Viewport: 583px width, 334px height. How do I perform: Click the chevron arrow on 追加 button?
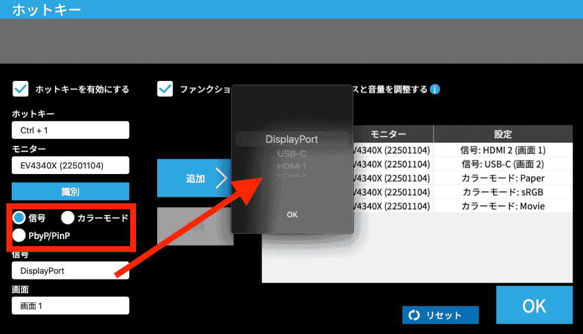(222, 178)
